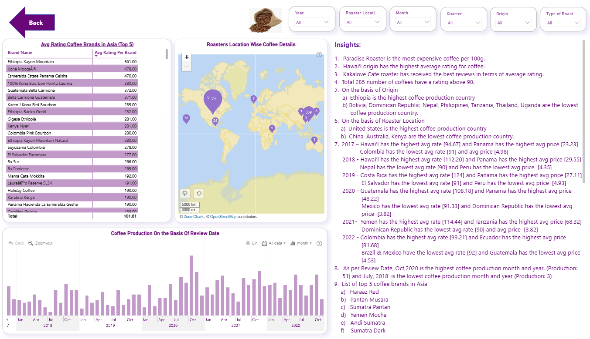Select the Holiday Coffee row
Screen dimensions: 590x339
coord(72,191)
